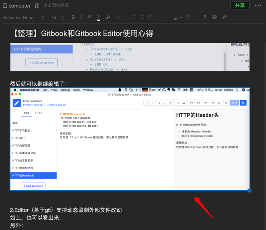Open the Book menu in GitBook screenshot
The image size is (266, 230).
click(76, 90)
